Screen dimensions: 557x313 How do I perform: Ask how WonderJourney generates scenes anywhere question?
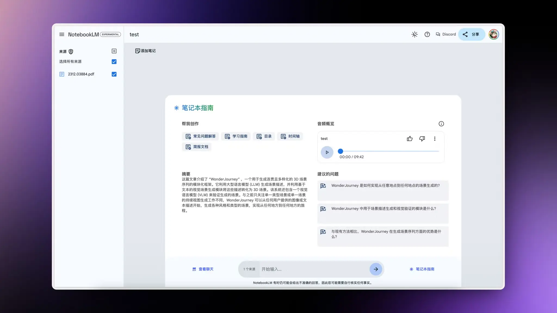click(383, 190)
